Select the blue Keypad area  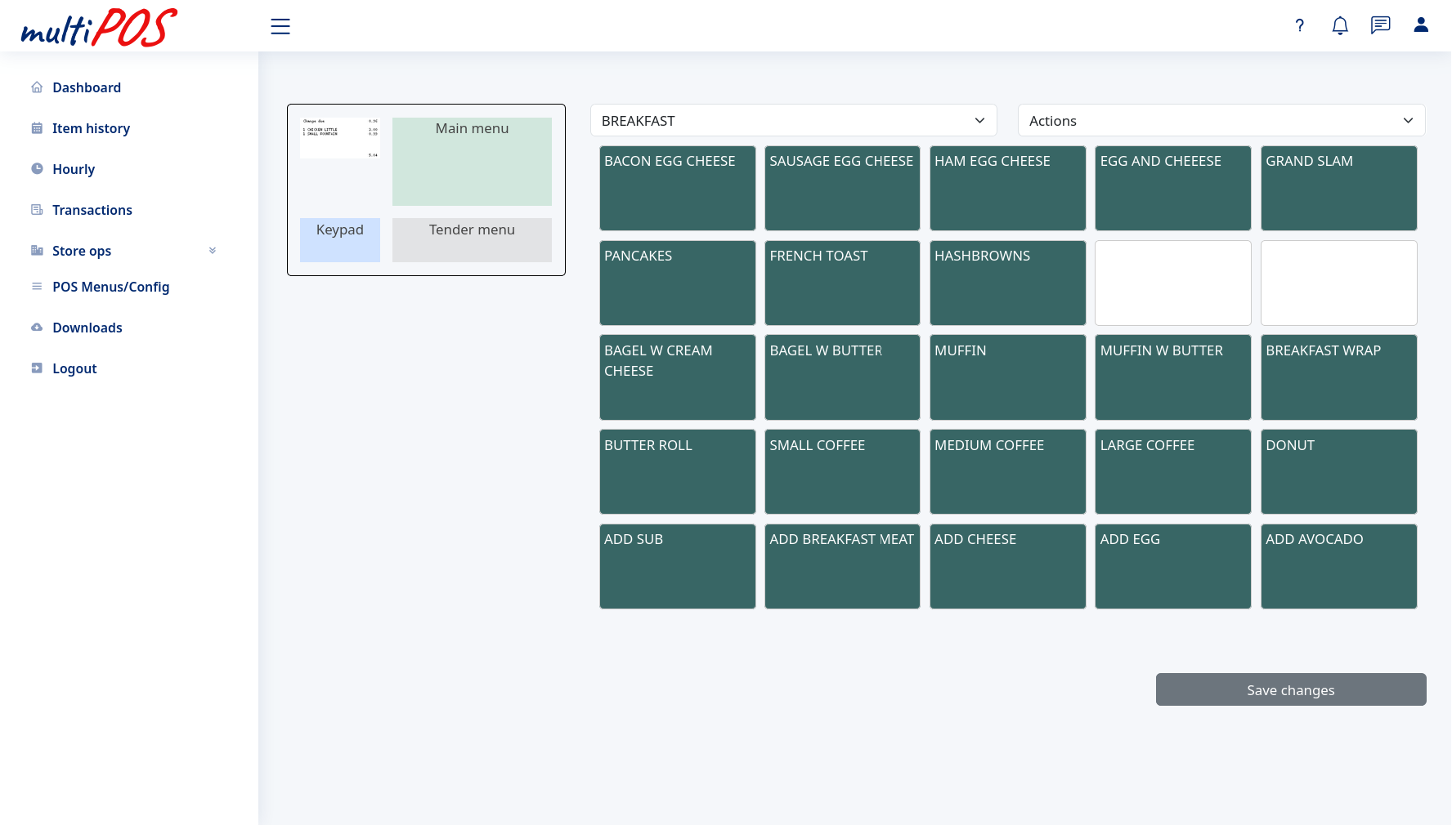339,239
